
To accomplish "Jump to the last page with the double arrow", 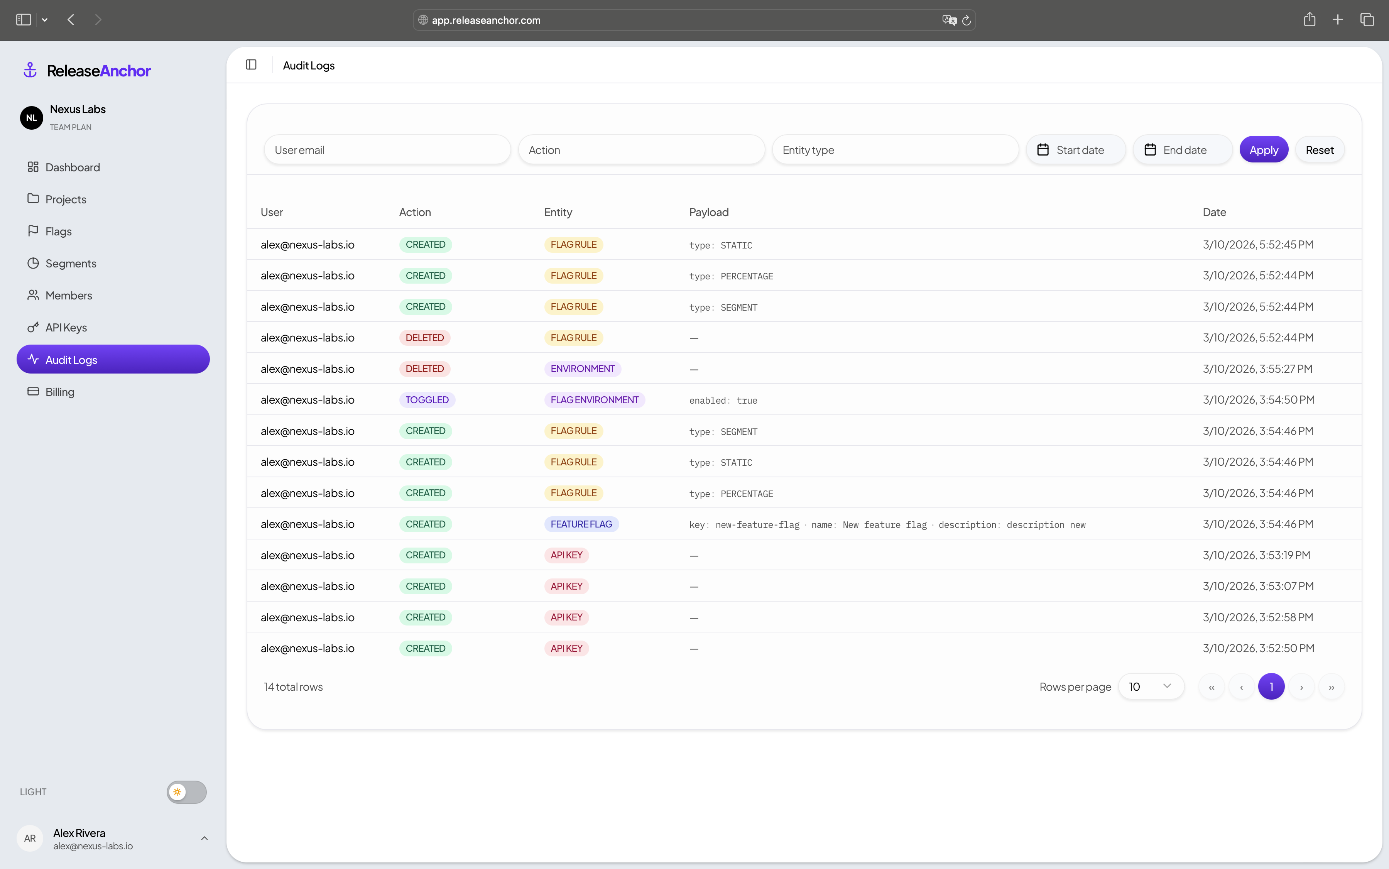I will (x=1331, y=687).
